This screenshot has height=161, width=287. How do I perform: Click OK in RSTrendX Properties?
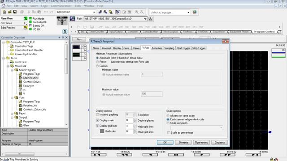tap(165, 142)
